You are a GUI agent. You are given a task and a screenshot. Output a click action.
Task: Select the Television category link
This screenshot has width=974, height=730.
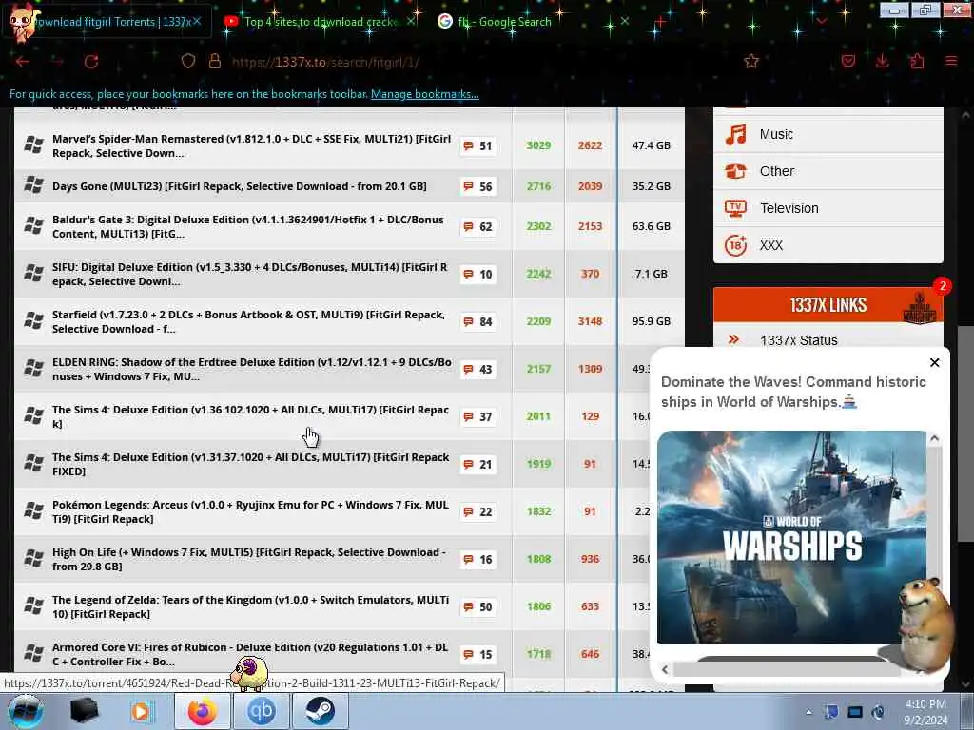tap(789, 208)
